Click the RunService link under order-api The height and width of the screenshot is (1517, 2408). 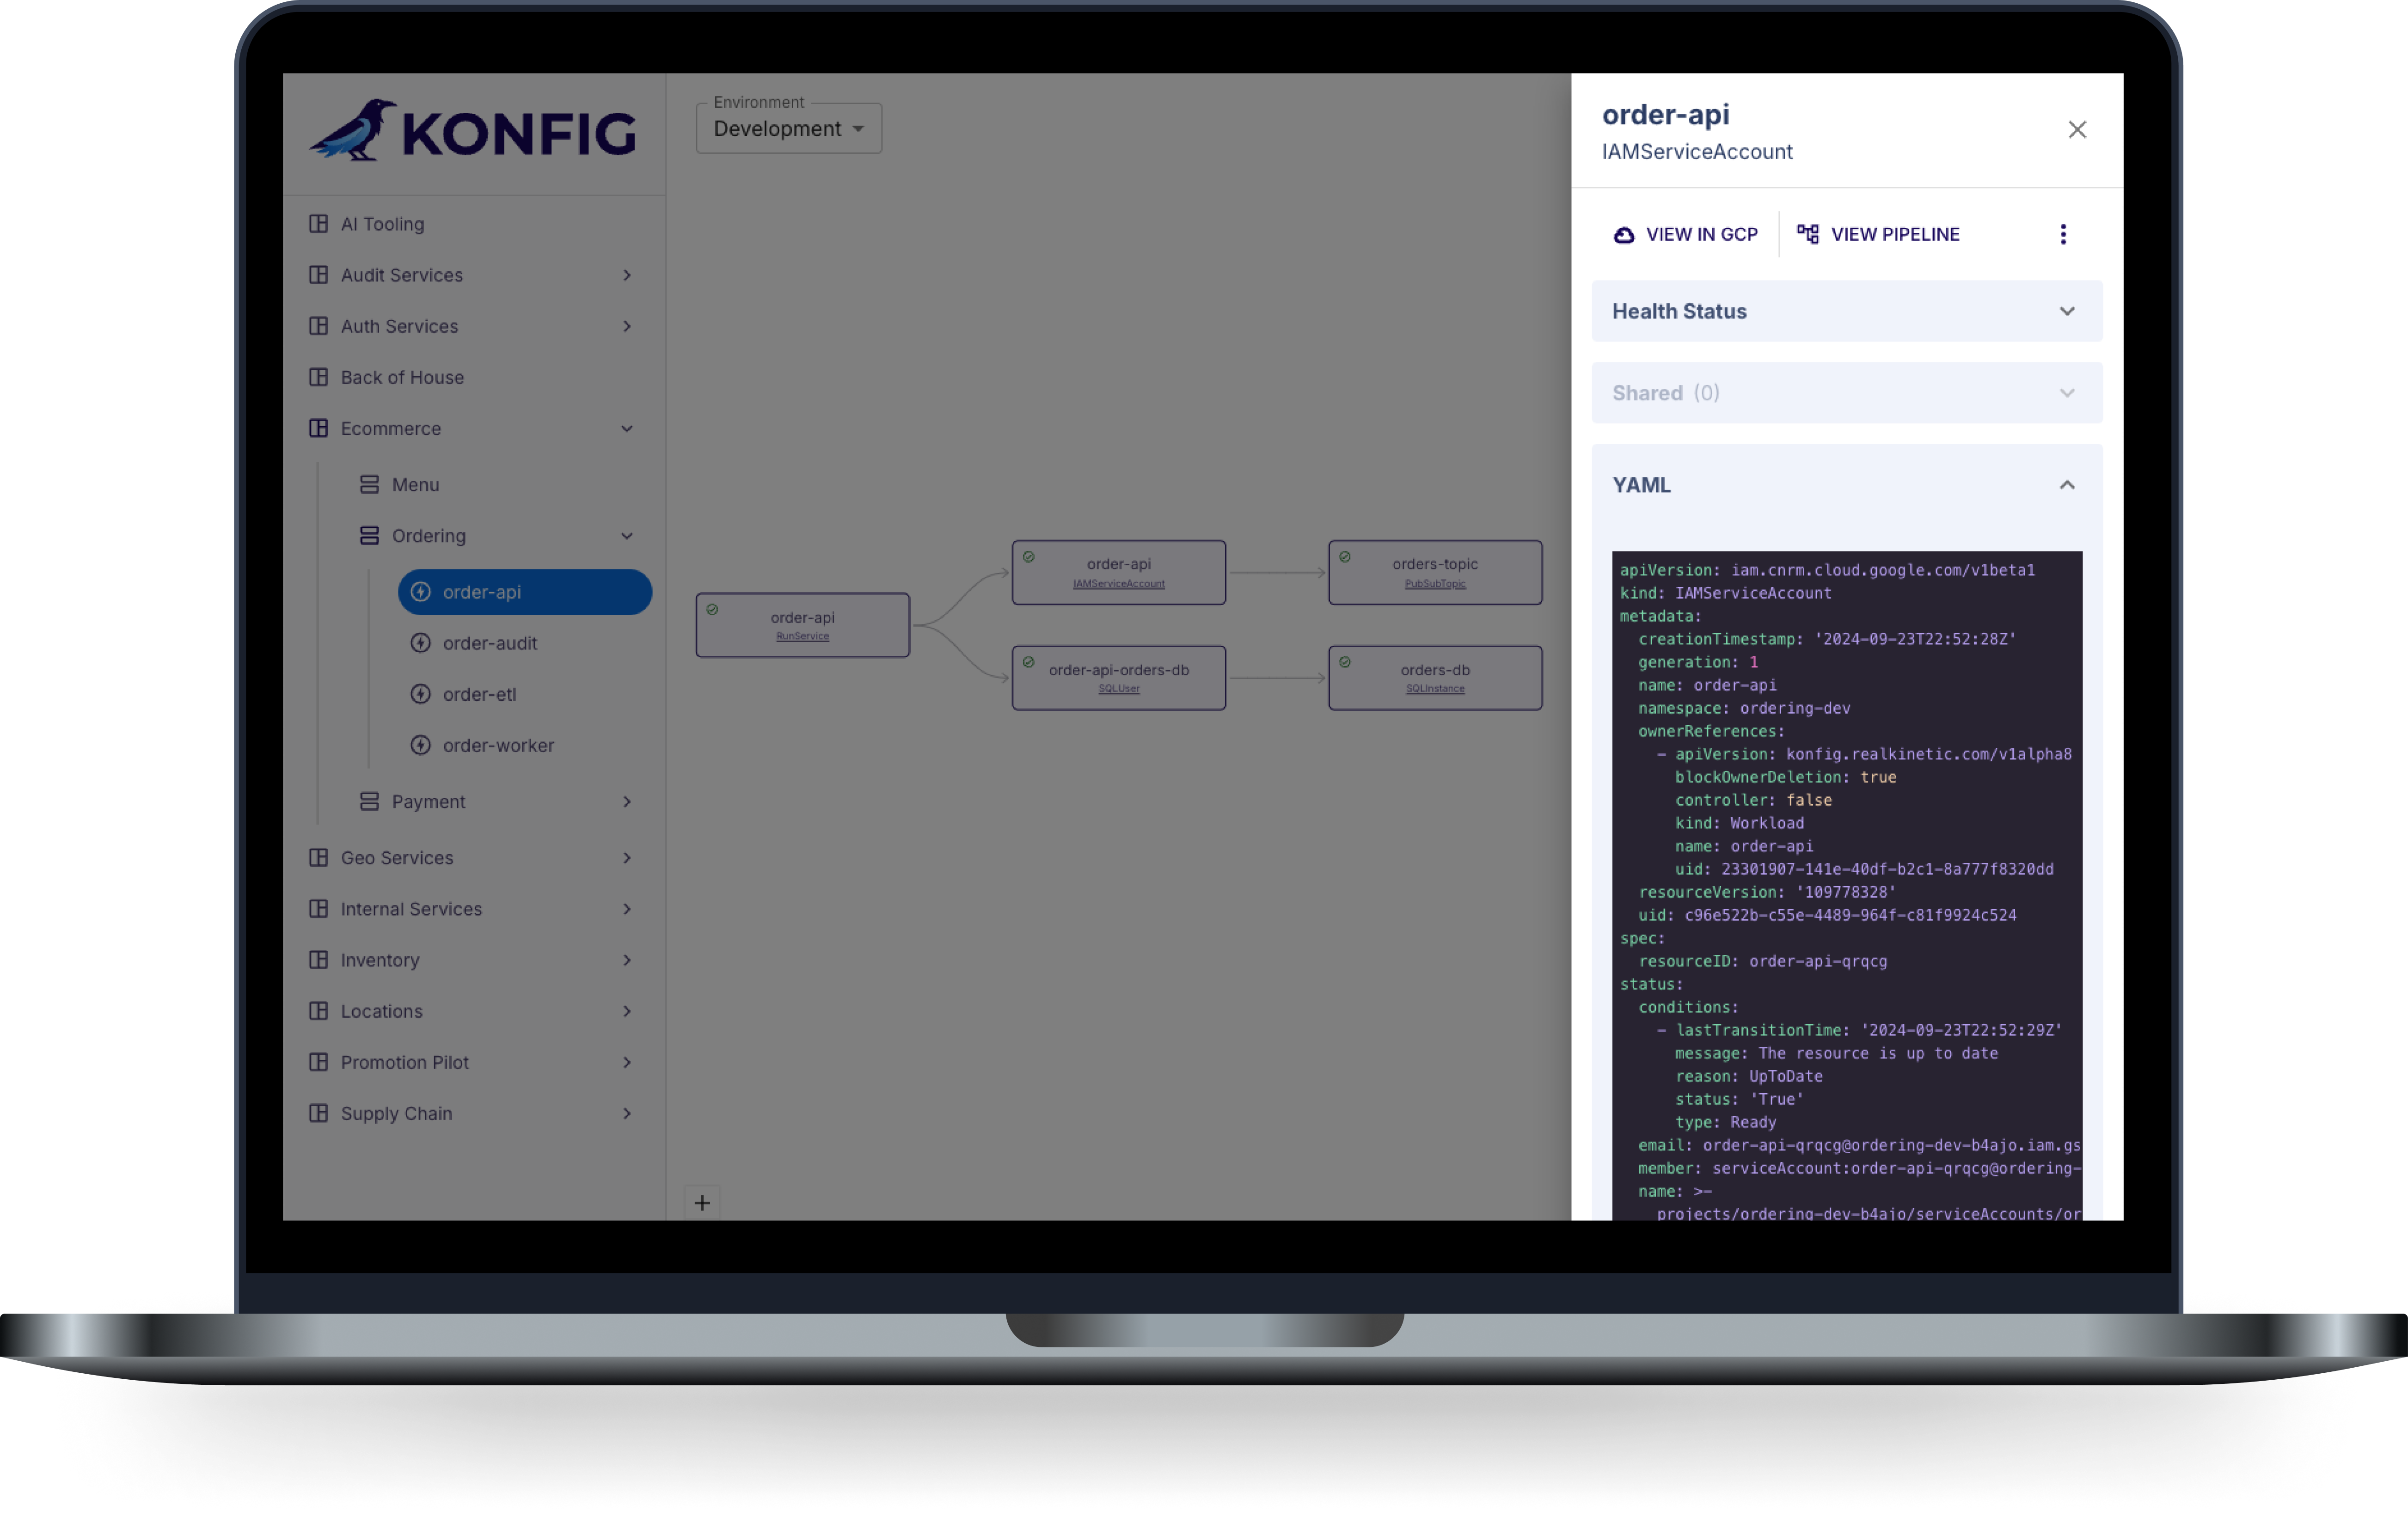(x=803, y=636)
